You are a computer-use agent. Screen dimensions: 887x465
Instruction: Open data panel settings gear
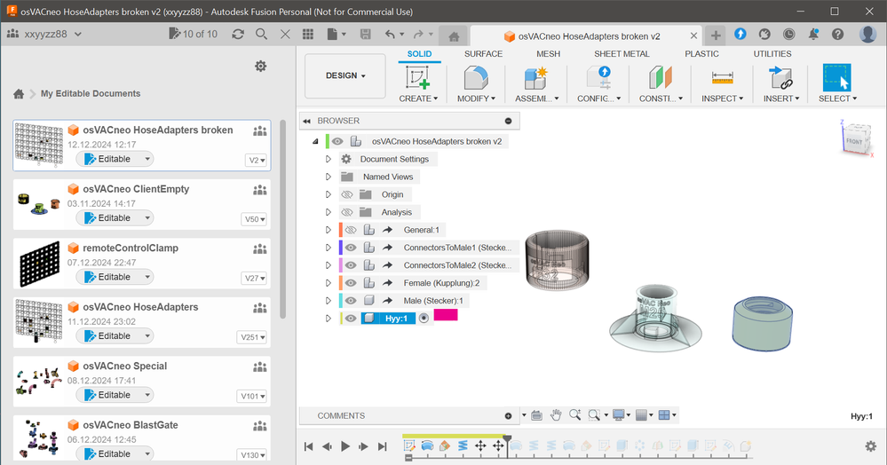[x=261, y=67]
